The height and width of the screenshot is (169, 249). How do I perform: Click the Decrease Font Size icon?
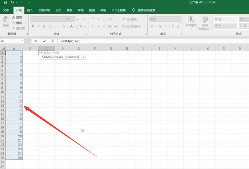coord(83,19)
